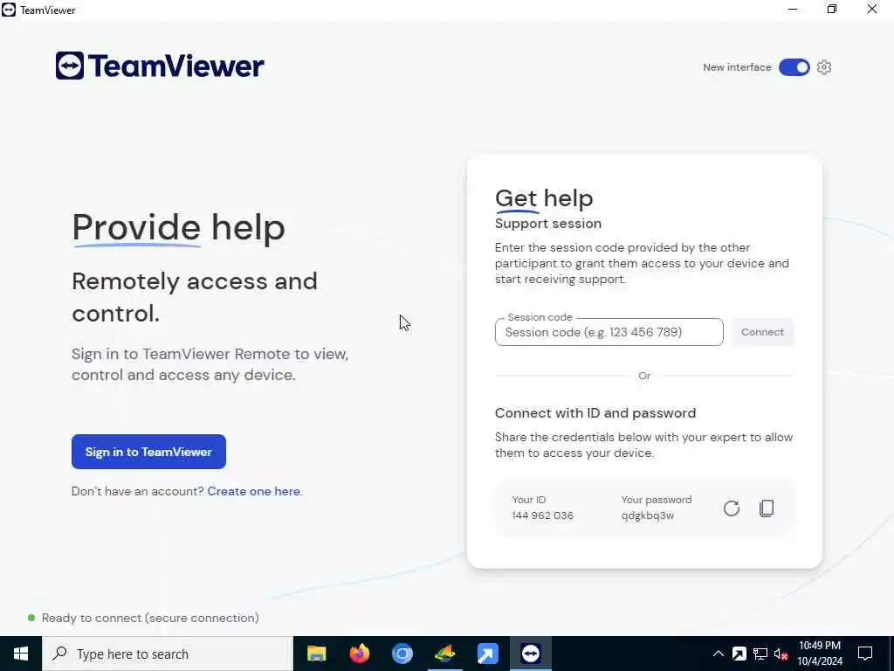Open the blue arrow shortcut taskbar app
The image size is (894, 671).
[x=487, y=654]
